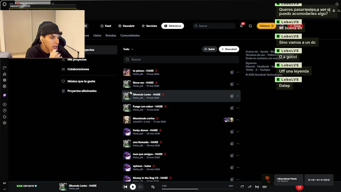Open the sidebar player icon in Opera GX
Screen dimensions: 341x192
(x=5, y=105)
